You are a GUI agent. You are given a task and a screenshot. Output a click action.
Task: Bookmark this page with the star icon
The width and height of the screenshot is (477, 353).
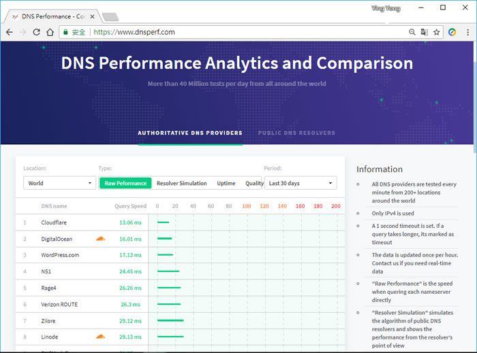tap(437, 32)
